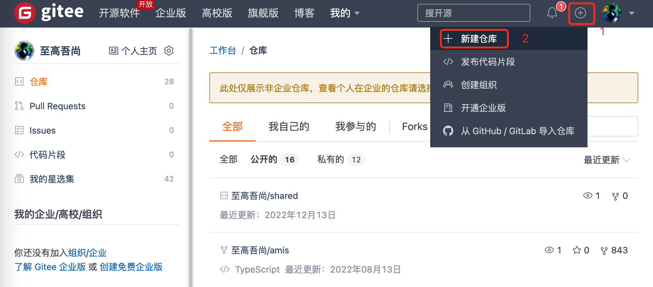
Task: Click the fork icon on shared repo
Action: pos(615,196)
